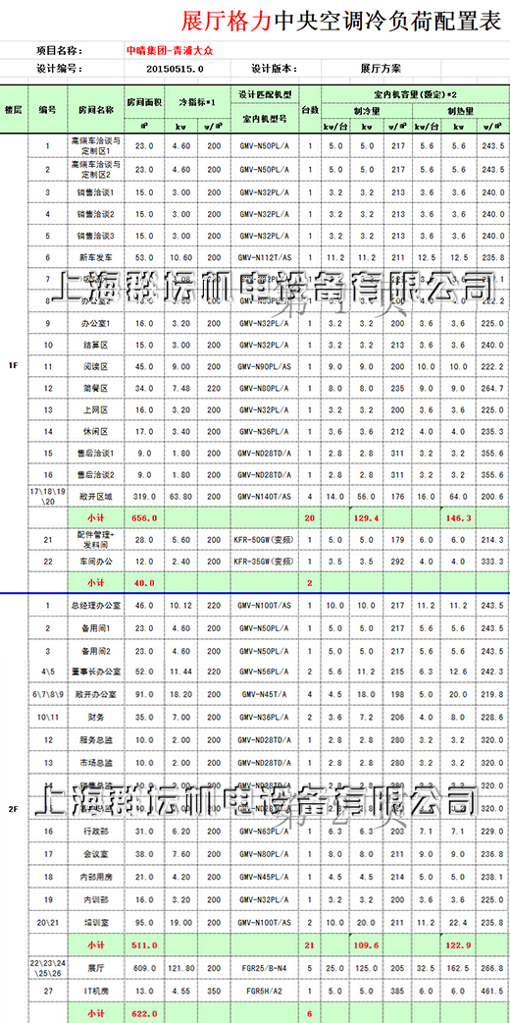Click the project name cell 中晴集团-青浦大众
Image resolution: width=510 pixels, height=1023 pixels.
[170, 50]
